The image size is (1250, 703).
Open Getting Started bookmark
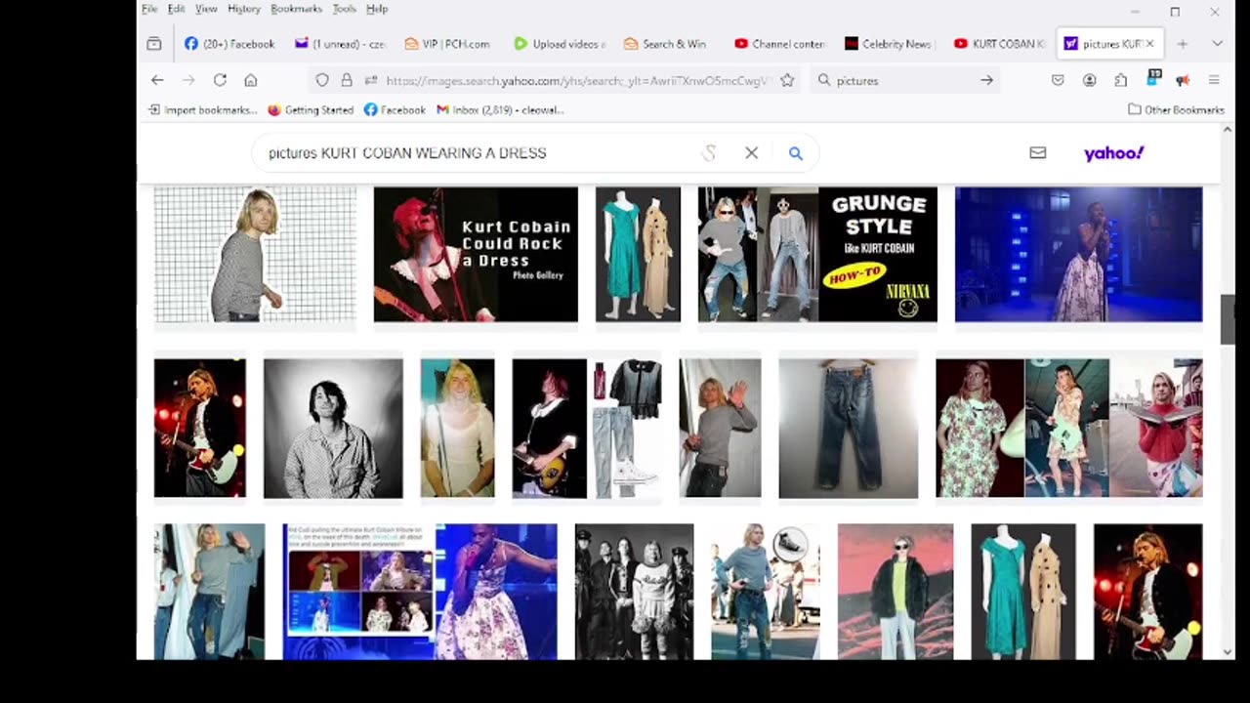click(311, 110)
